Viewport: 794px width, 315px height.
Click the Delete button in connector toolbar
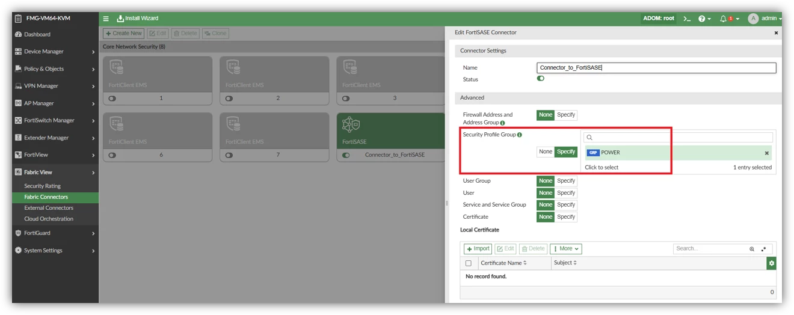pos(185,34)
